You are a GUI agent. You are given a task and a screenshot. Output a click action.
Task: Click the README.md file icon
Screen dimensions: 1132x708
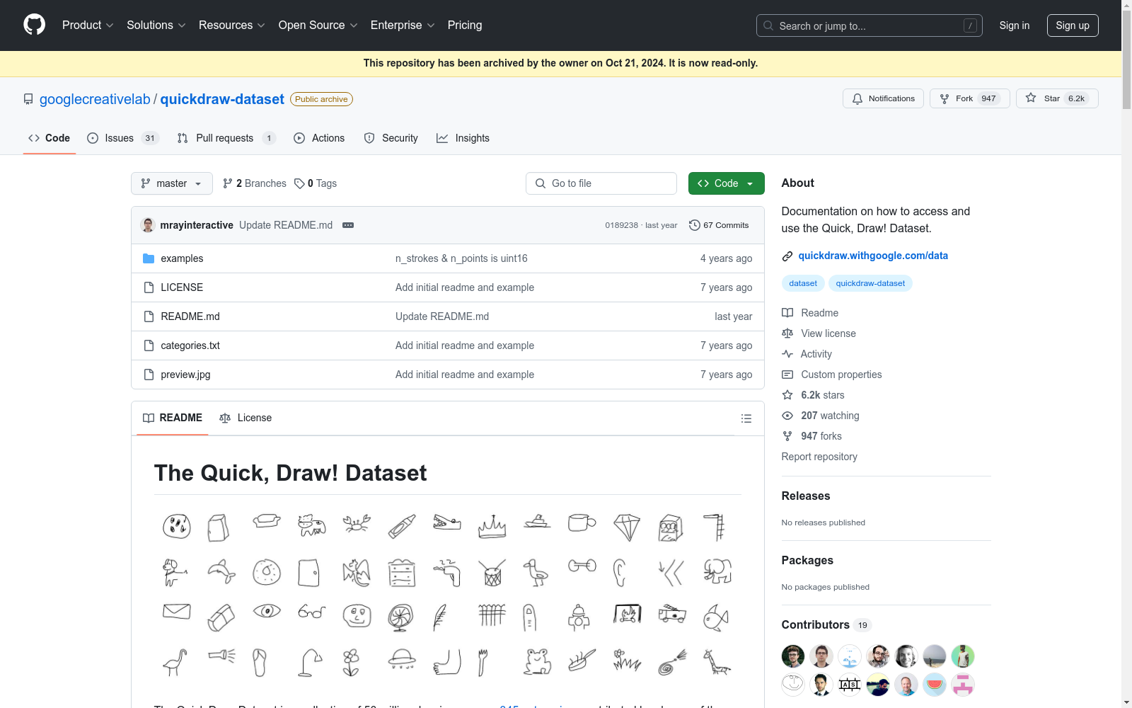149,316
